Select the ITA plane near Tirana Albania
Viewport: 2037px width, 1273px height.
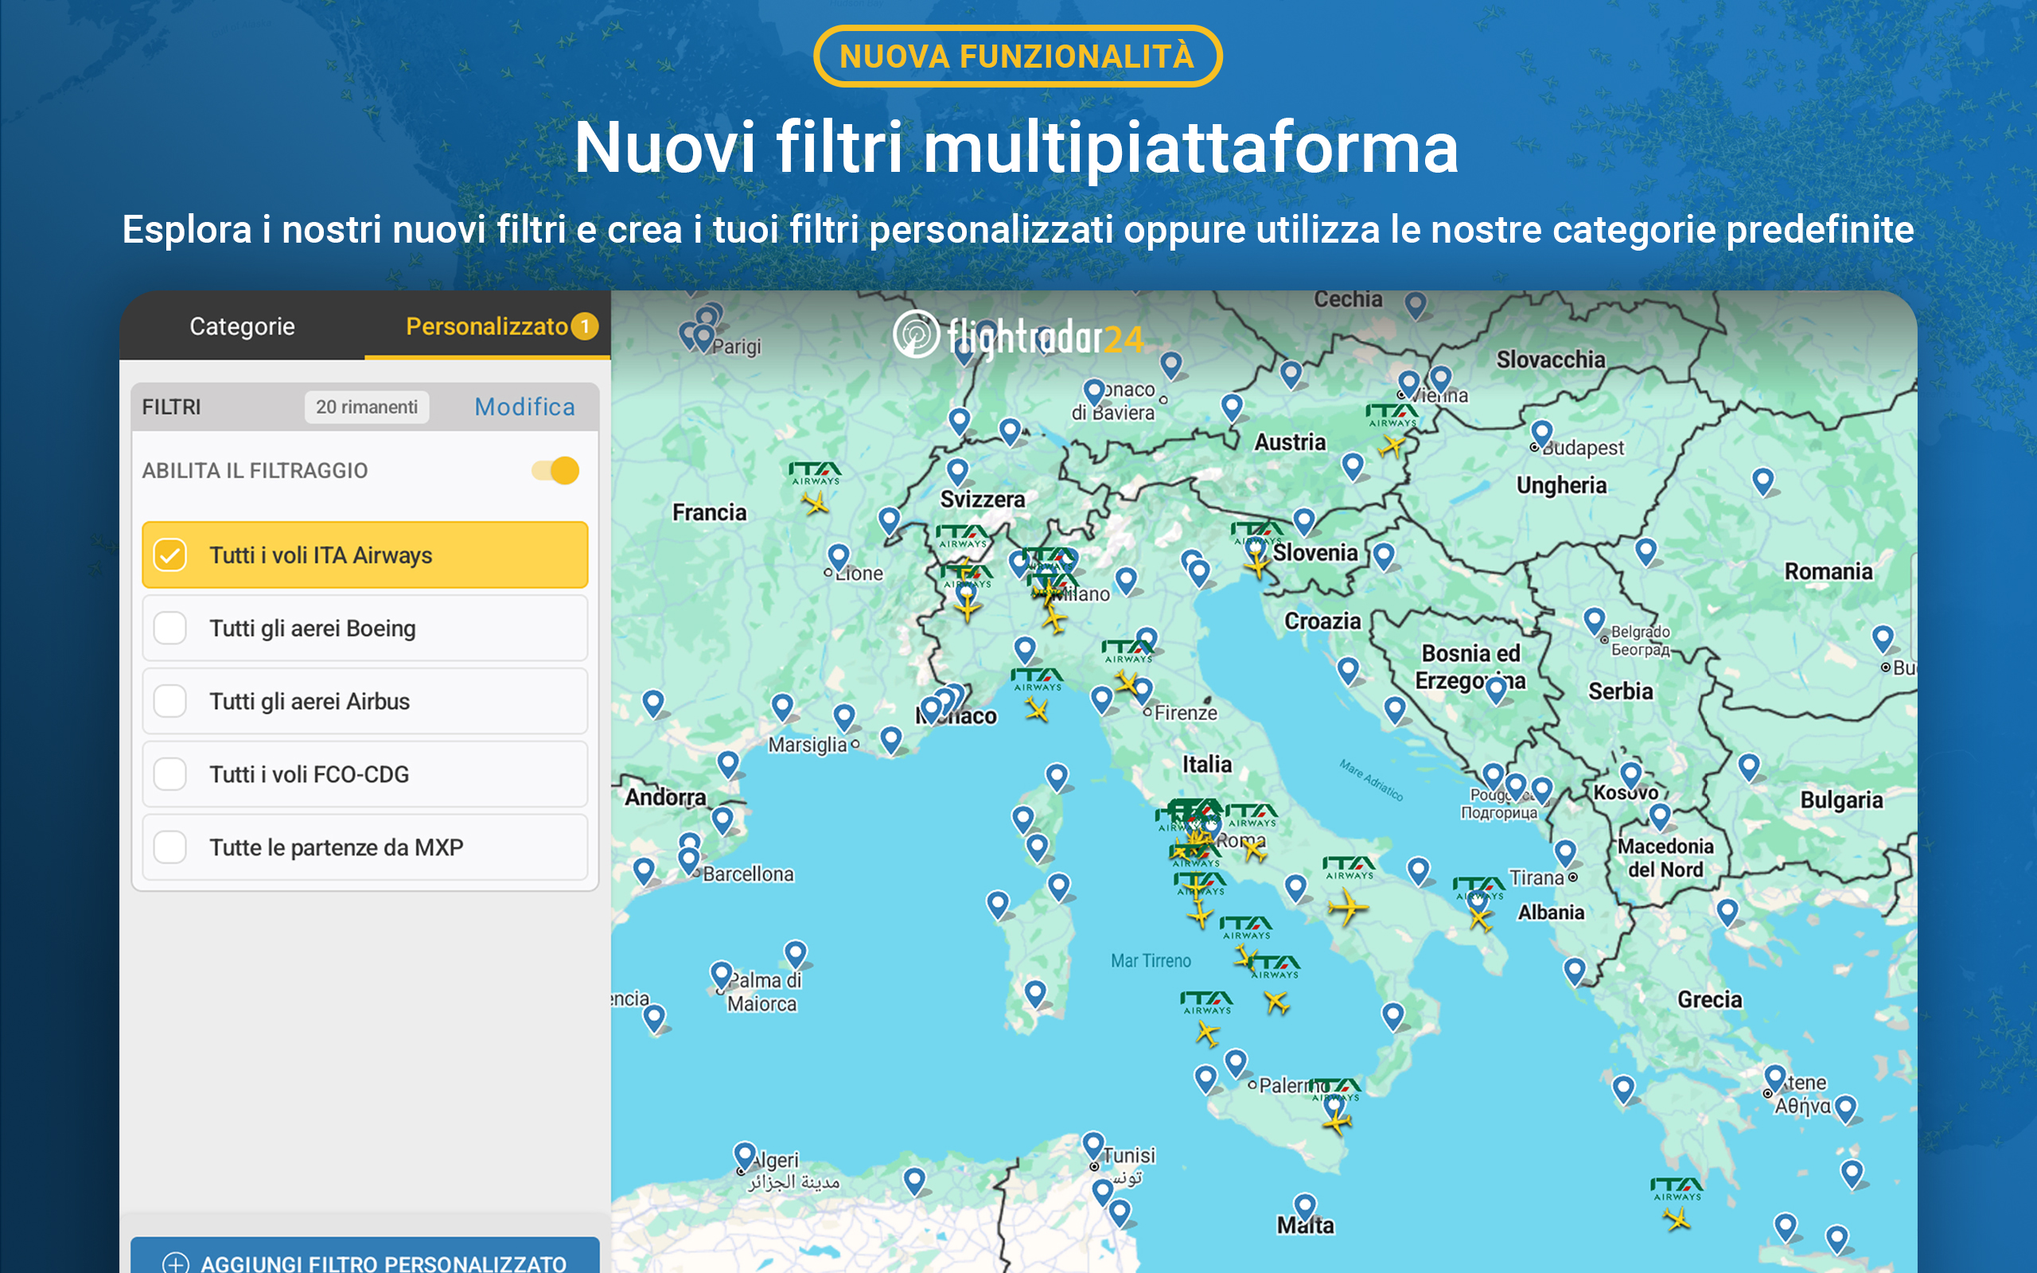(1480, 917)
